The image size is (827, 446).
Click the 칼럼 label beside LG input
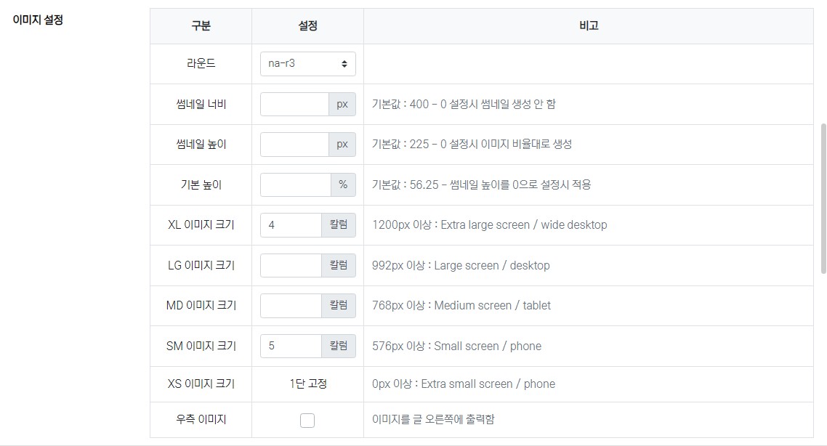tap(339, 266)
